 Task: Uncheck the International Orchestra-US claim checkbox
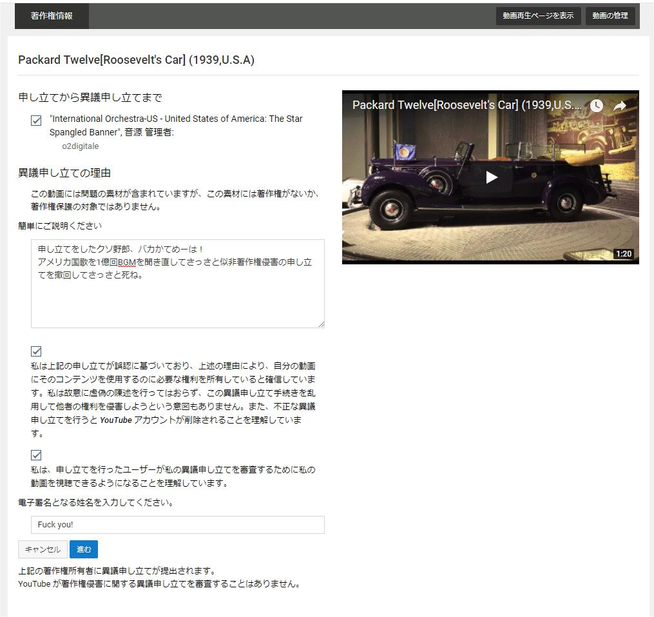coord(36,121)
